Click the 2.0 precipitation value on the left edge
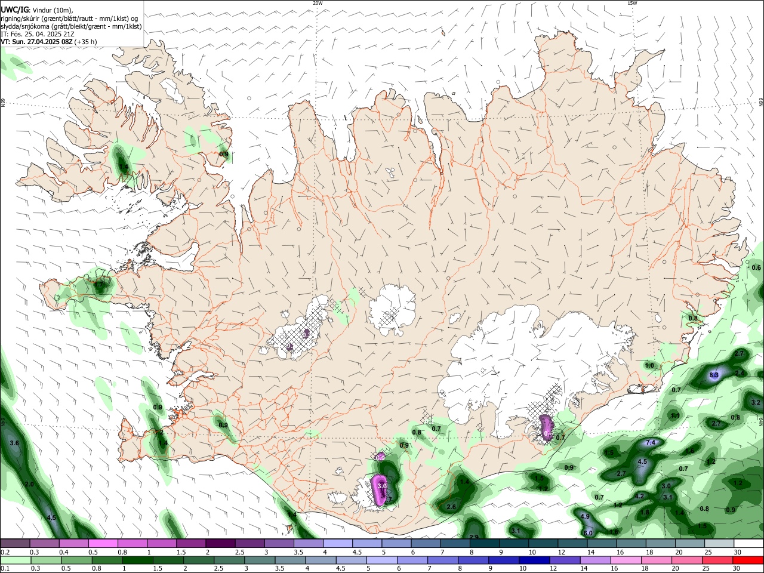 (x=29, y=484)
